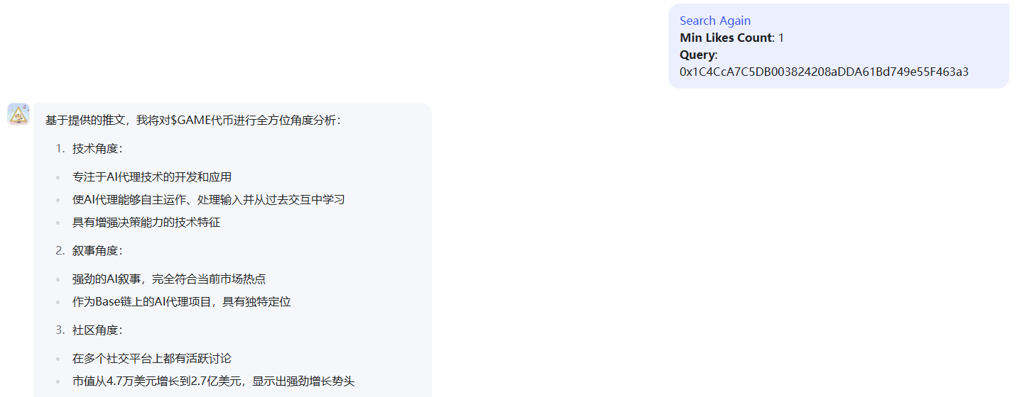Click the Min Likes Count value 1

(781, 38)
